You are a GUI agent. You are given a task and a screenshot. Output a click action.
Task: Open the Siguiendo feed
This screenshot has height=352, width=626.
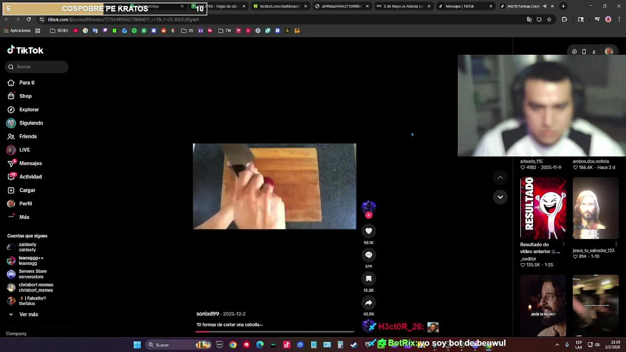(25, 123)
